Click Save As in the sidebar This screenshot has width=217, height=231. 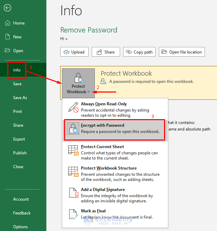click(23, 97)
